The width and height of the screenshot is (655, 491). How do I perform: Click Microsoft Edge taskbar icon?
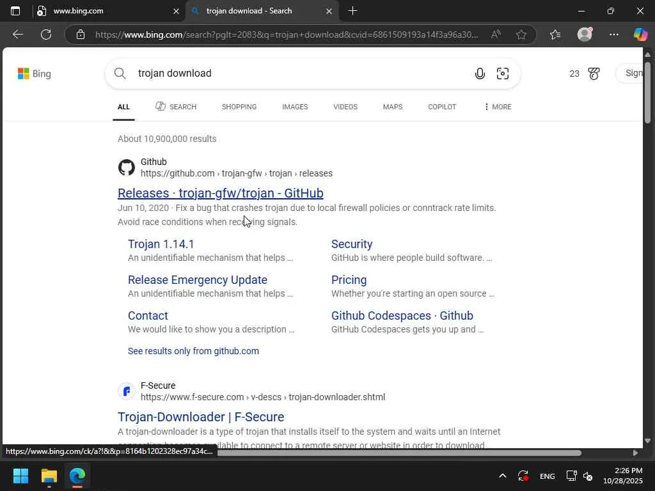pos(77,476)
